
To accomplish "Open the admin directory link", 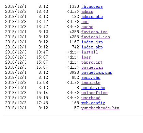I will click(x=87, y=12).
